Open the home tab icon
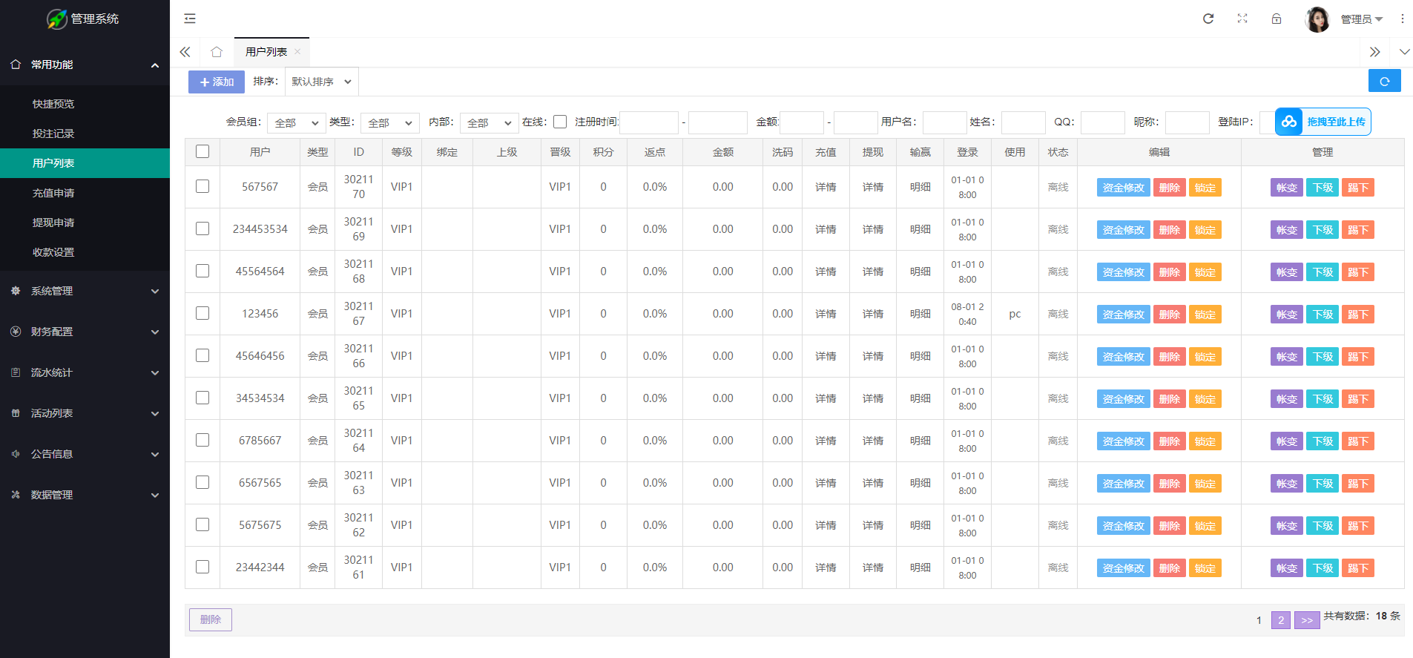Viewport: 1413px width, 658px height. [x=217, y=52]
